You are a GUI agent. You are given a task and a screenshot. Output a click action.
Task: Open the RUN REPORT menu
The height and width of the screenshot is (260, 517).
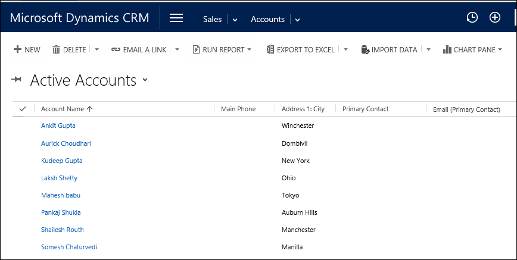click(x=222, y=50)
